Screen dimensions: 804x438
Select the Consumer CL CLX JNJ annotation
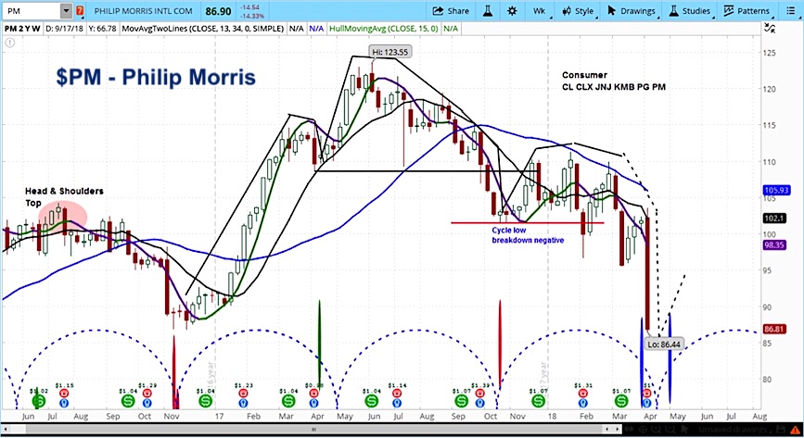pyautogui.click(x=613, y=81)
